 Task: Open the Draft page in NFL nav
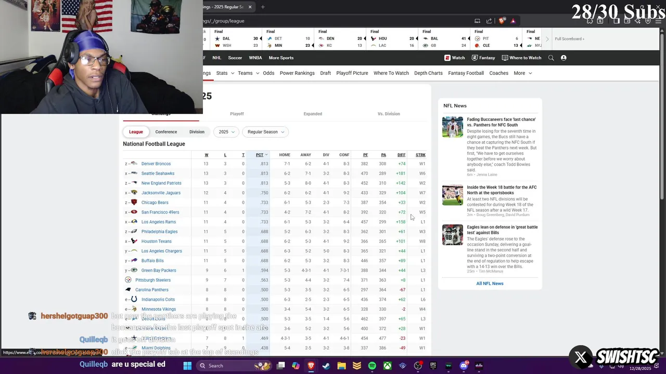pyautogui.click(x=326, y=73)
